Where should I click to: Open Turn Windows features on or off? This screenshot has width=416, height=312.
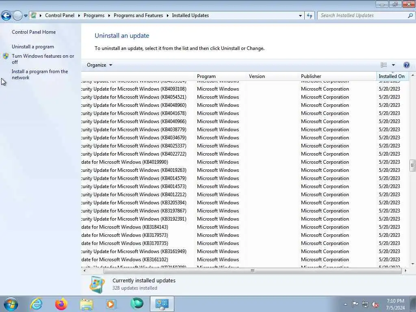[x=43, y=59]
